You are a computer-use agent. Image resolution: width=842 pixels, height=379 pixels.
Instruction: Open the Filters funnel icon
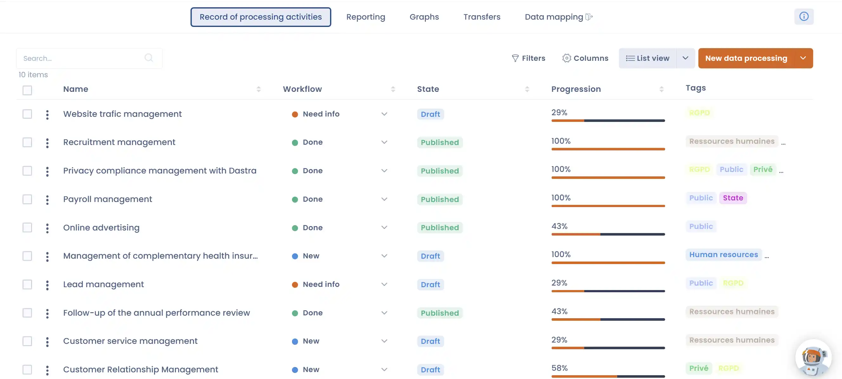tap(515, 58)
